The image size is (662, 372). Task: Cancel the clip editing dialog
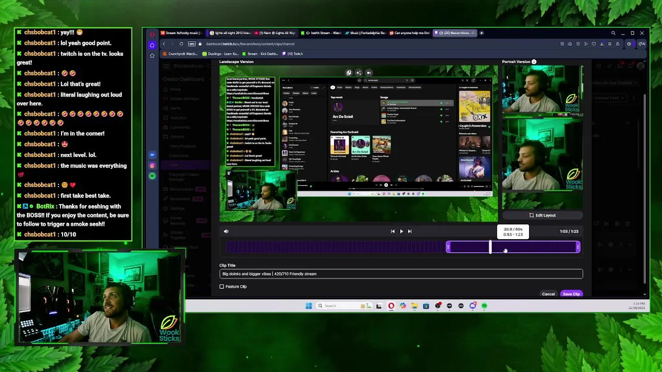click(548, 294)
